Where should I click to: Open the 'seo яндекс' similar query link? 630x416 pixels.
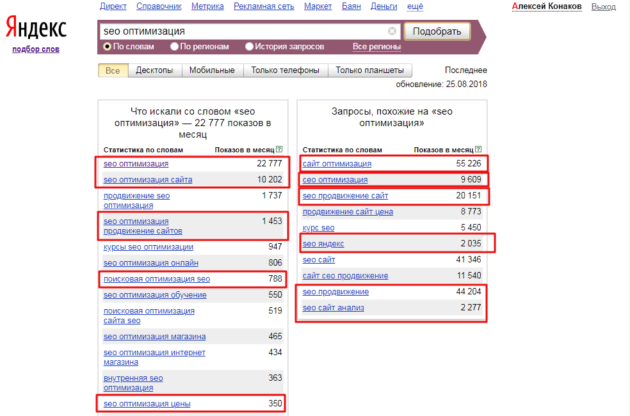point(323,244)
